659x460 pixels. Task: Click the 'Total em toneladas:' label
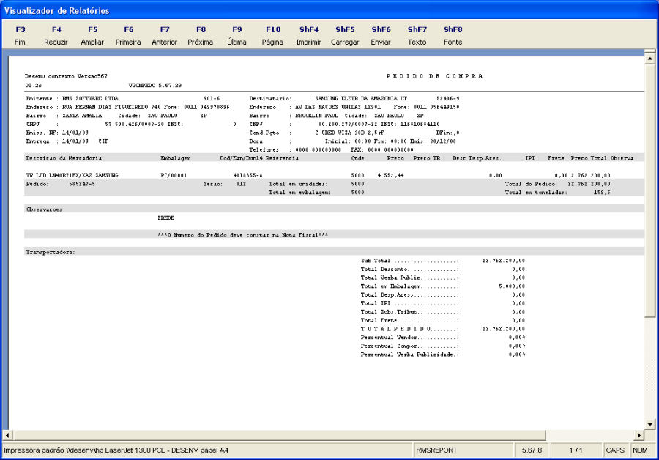536,192
